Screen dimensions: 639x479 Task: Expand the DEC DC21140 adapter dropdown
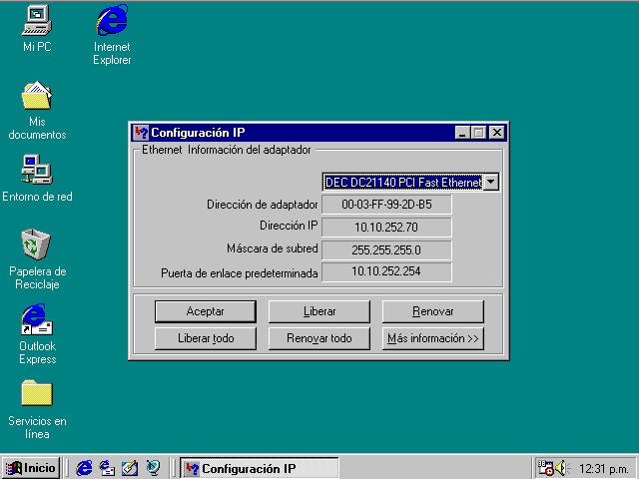(x=490, y=182)
